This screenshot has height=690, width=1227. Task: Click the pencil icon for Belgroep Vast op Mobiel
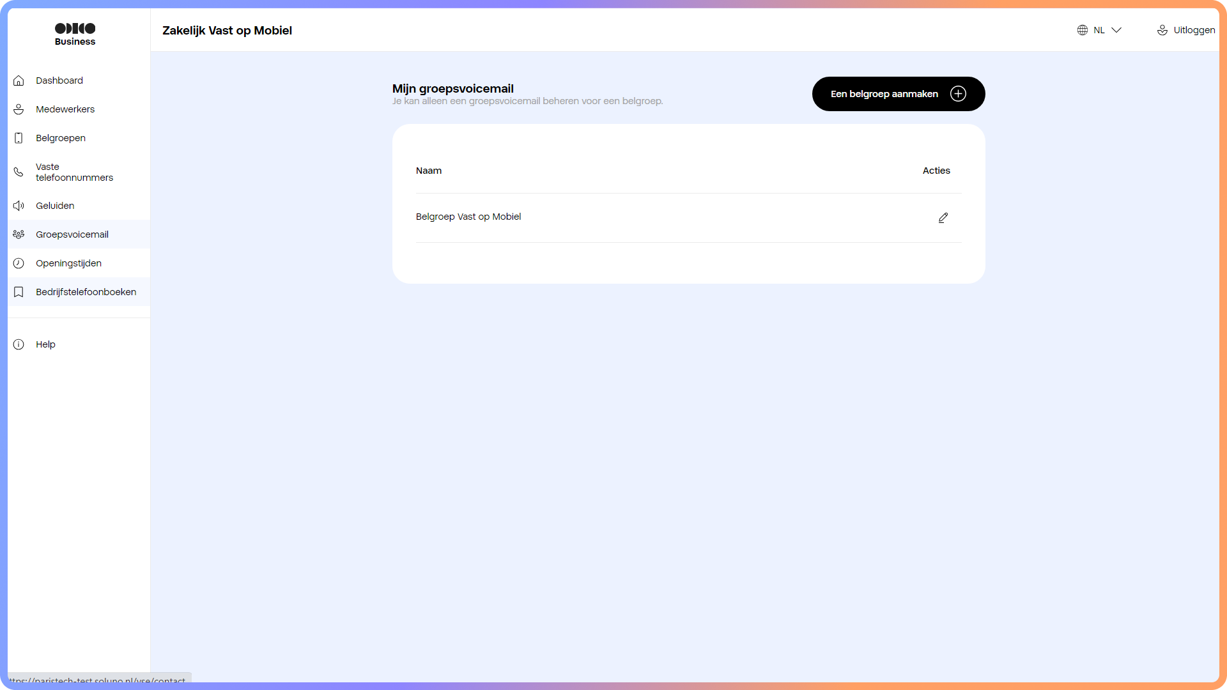943,217
